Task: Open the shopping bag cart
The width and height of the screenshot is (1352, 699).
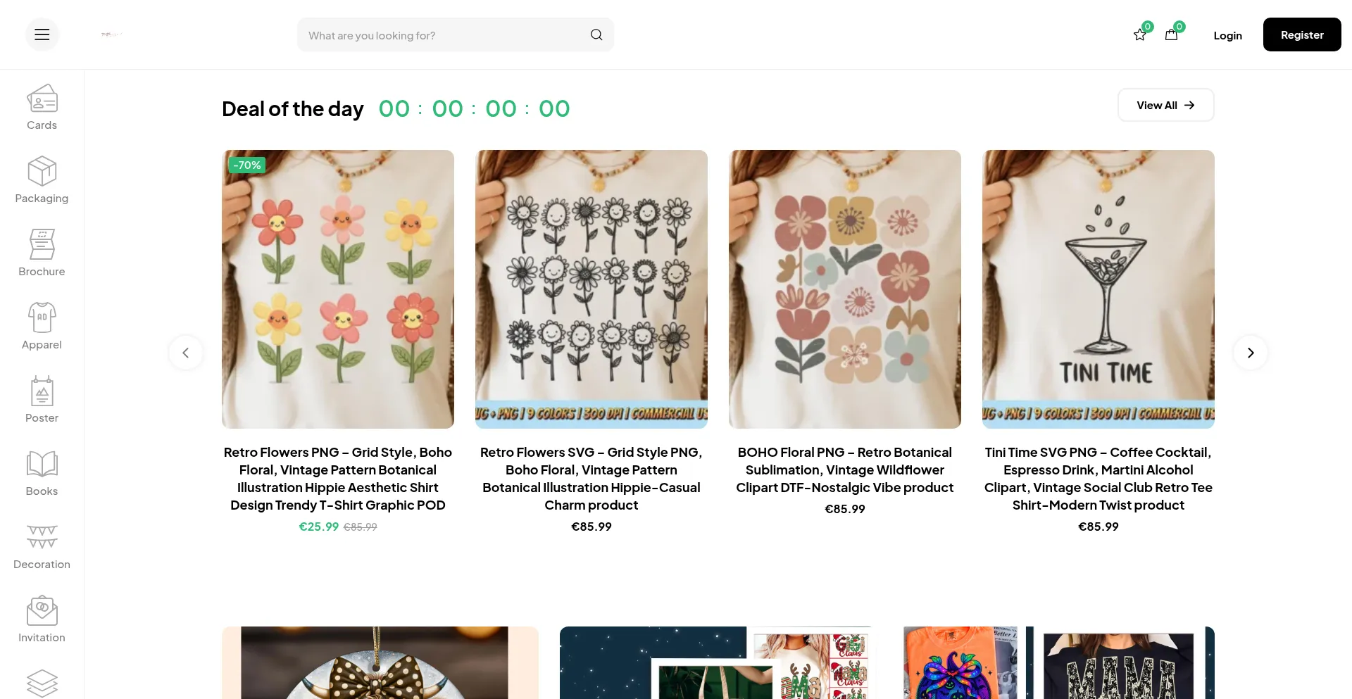Action: [1171, 35]
